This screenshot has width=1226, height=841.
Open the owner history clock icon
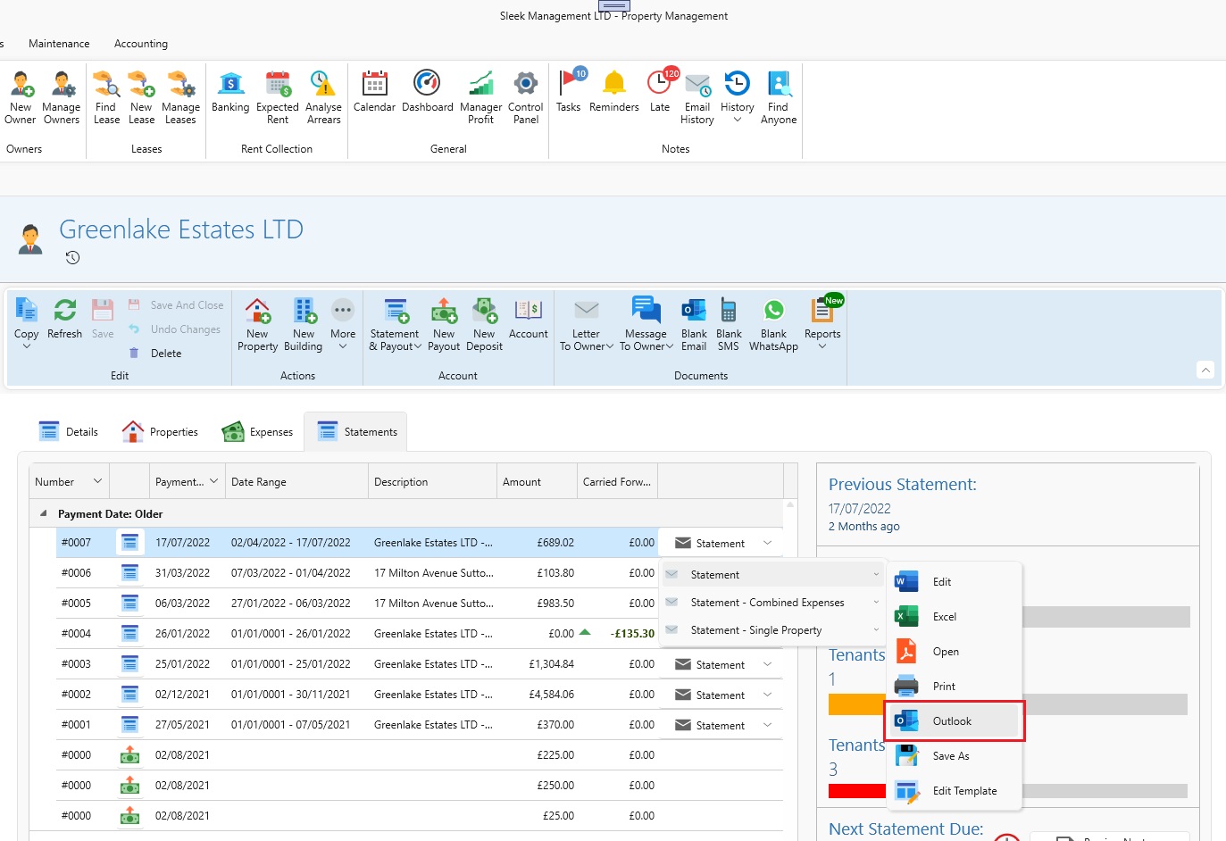pyautogui.click(x=73, y=258)
